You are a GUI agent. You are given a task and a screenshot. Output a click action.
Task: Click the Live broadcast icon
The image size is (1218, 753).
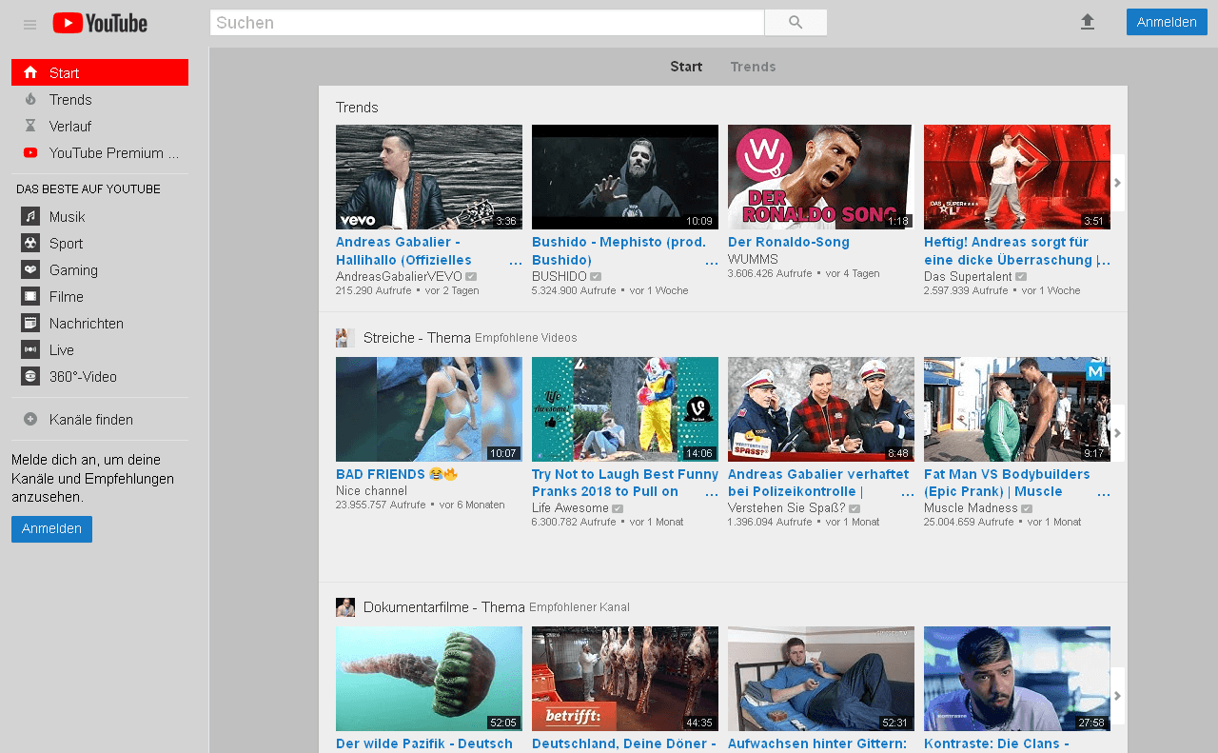tap(30, 349)
